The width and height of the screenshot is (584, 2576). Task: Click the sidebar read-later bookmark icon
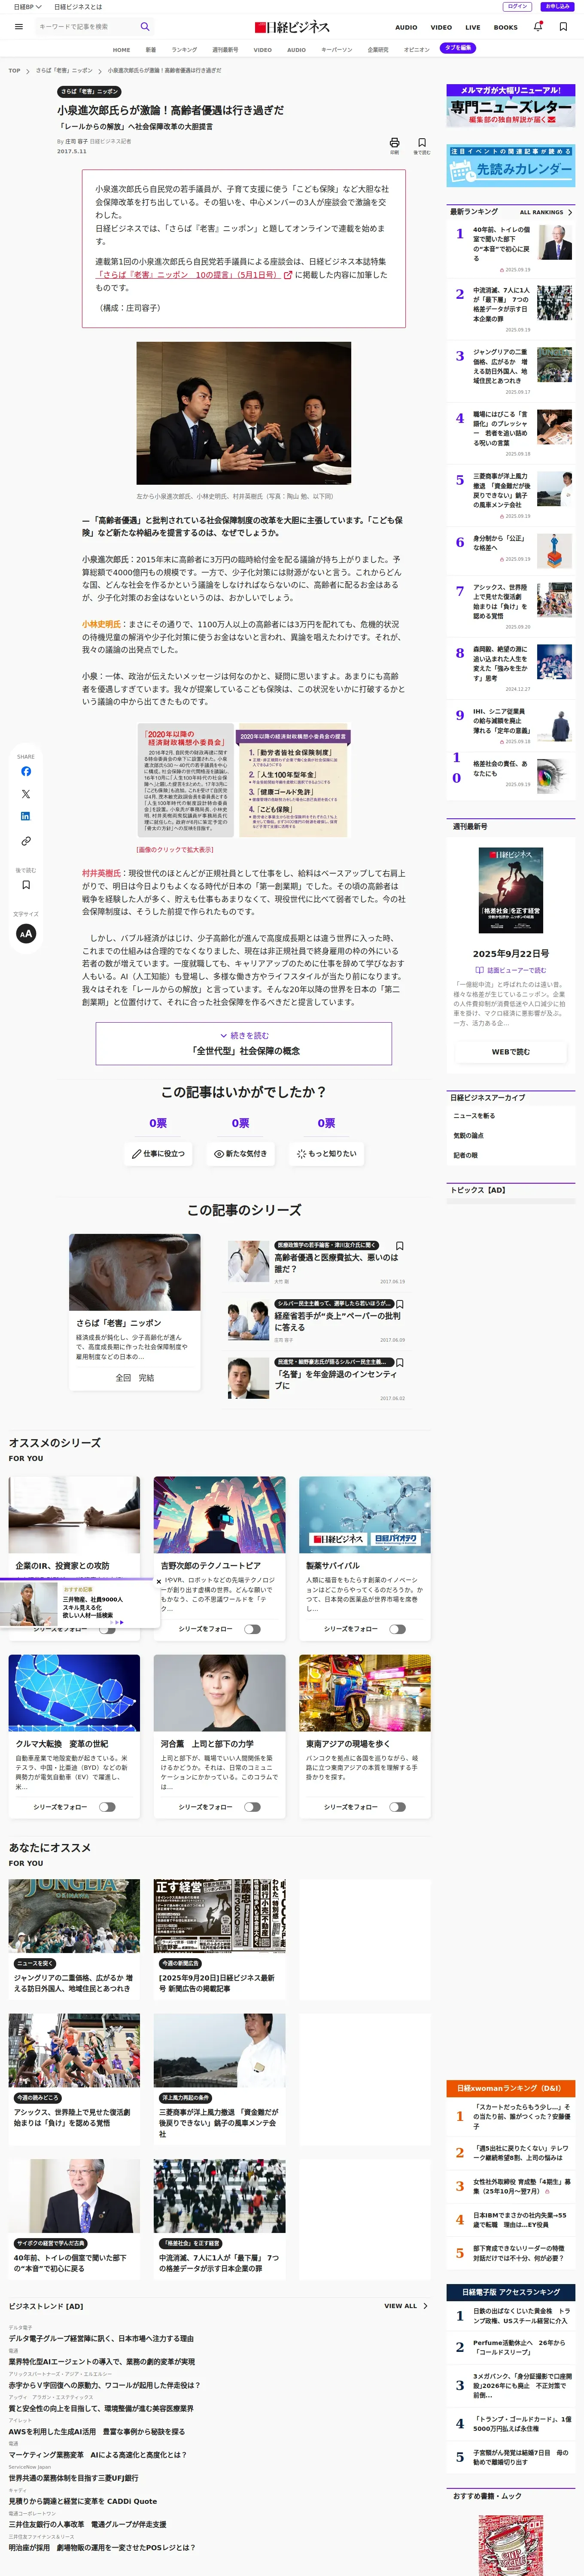point(26,884)
